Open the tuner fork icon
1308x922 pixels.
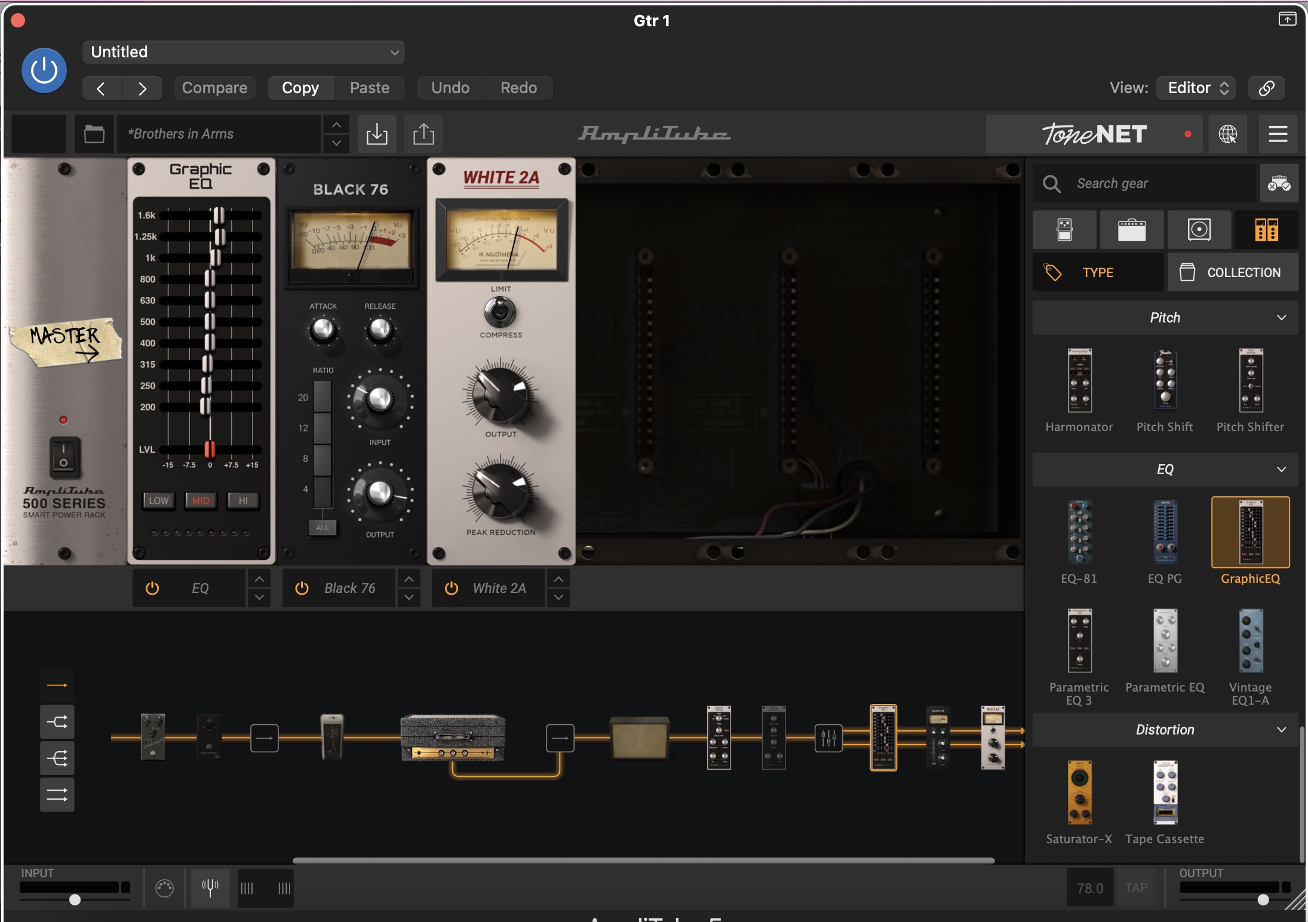210,888
